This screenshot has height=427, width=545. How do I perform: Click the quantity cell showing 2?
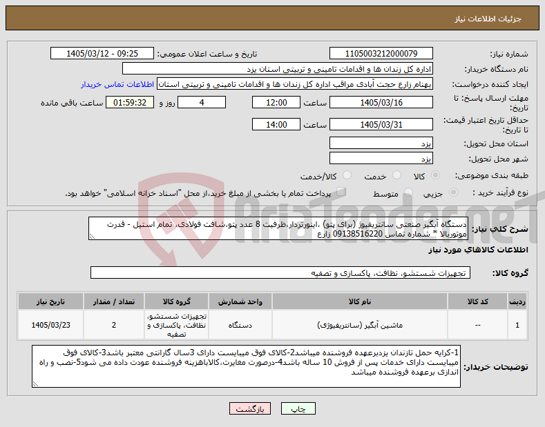[114, 325]
